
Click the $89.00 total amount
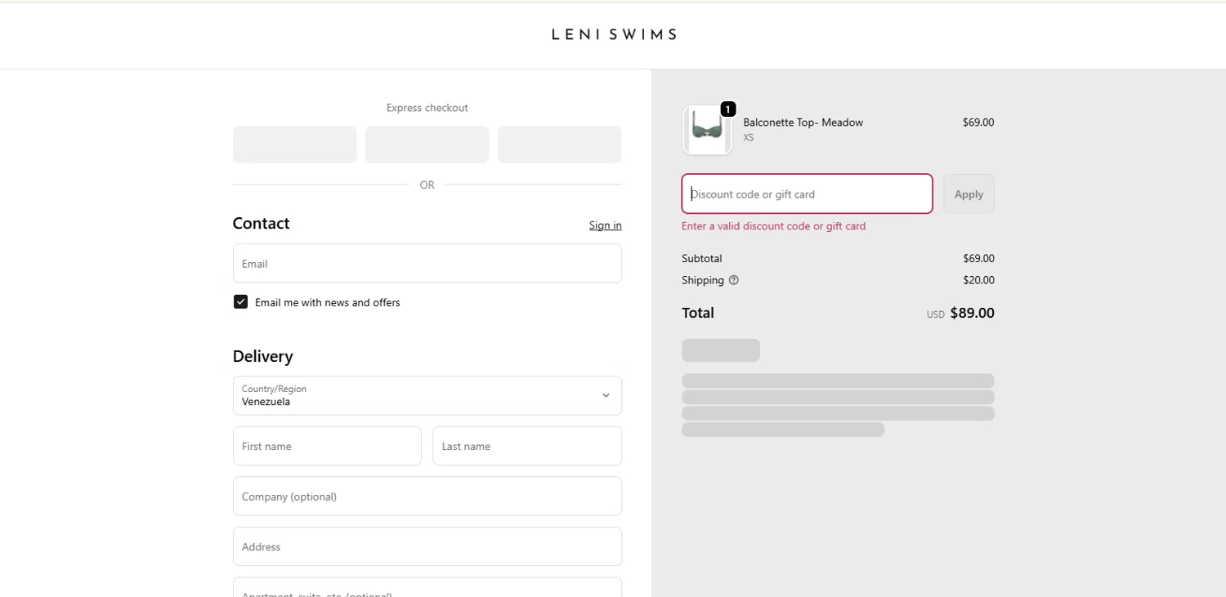(972, 313)
